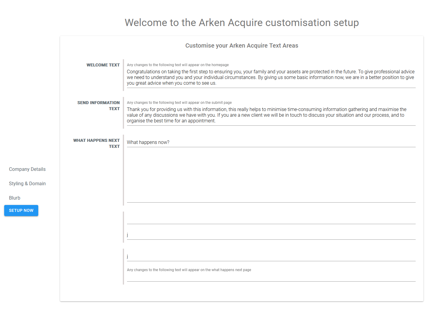Select the Blurb step in sidebar
The image size is (433, 313).
click(15, 198)
